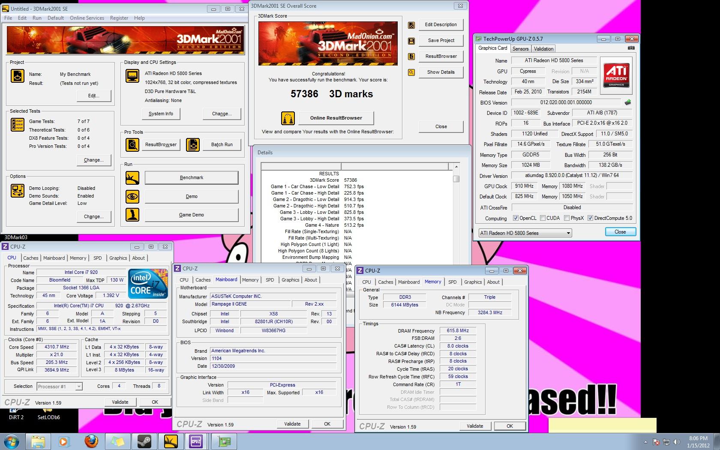Open the Processor #1 selection dropdown

pos(59,387)
